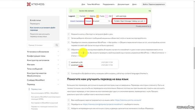Click the search magnifier icon
Viewport: 195px width, 110px height.
[x=57, y=45]
